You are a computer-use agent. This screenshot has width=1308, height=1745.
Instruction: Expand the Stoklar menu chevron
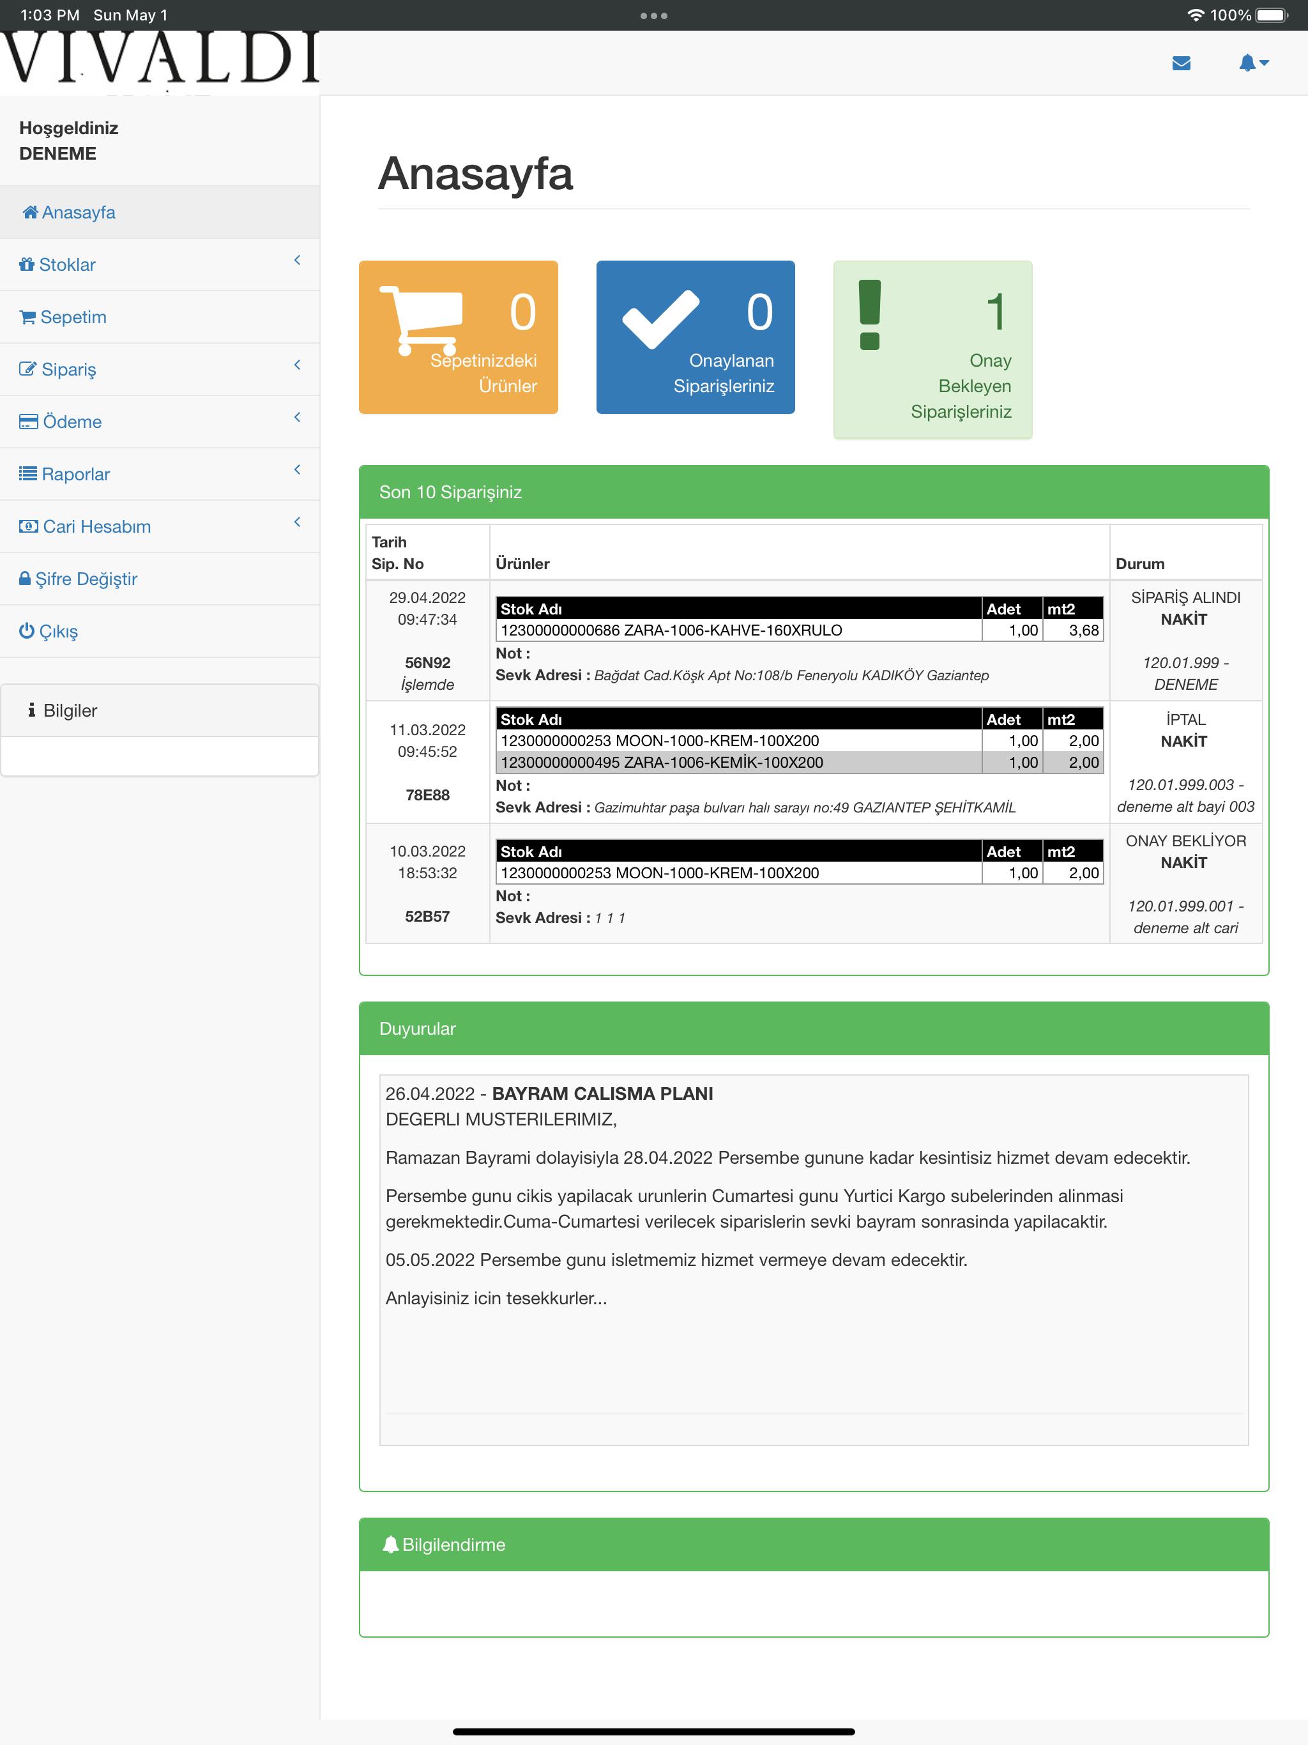click(x=298, y=261)
